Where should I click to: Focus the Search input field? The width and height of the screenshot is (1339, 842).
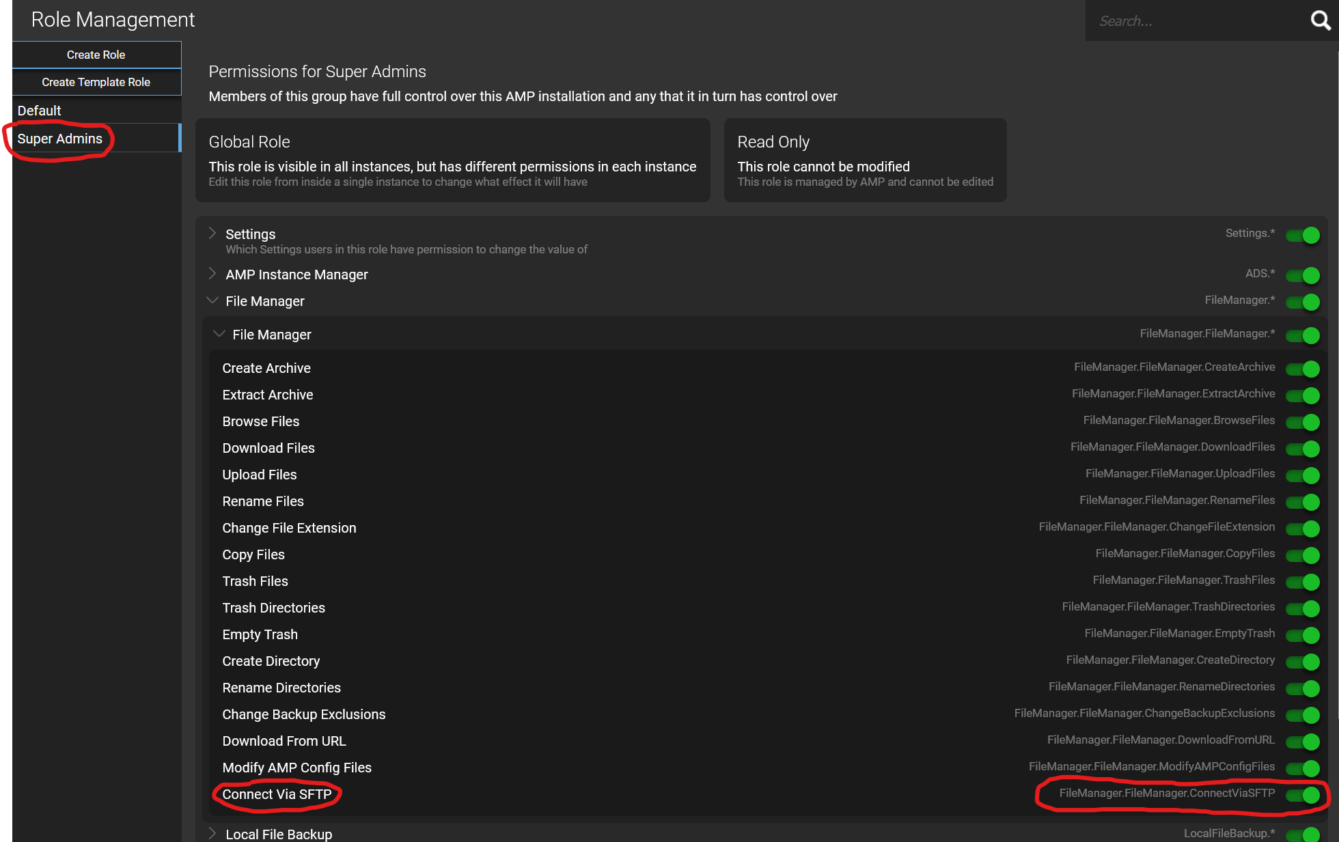click(x=1196, y=20)
